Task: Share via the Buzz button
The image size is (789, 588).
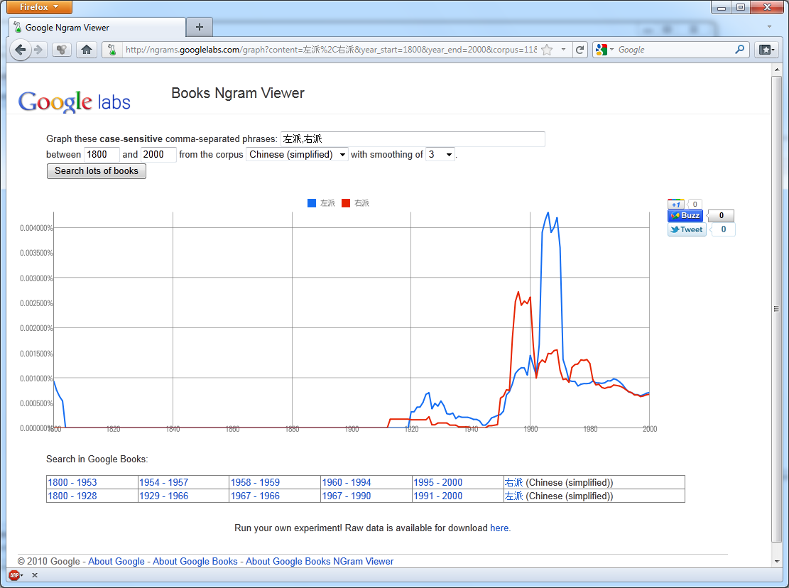Action: pos(685,215)
